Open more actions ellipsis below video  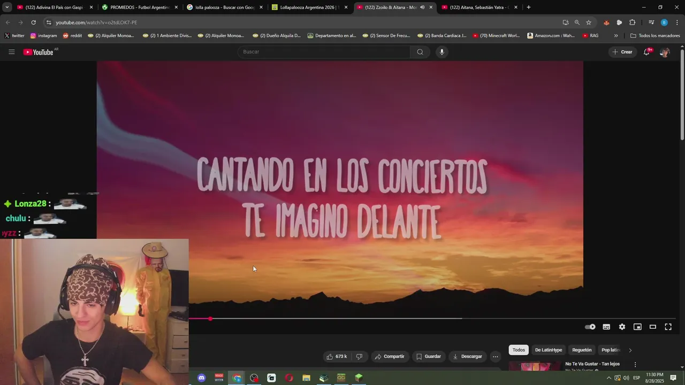[496, 357]
